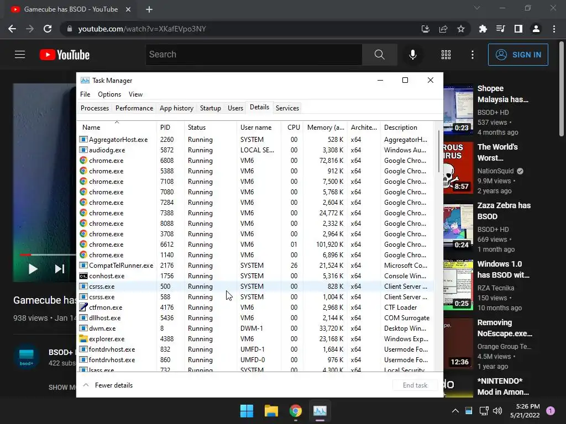Image resolution: width=566 pixels, height=424 pixels.
Task: Click Task Manager icon on the taskbar
Action: click(320, 411)
